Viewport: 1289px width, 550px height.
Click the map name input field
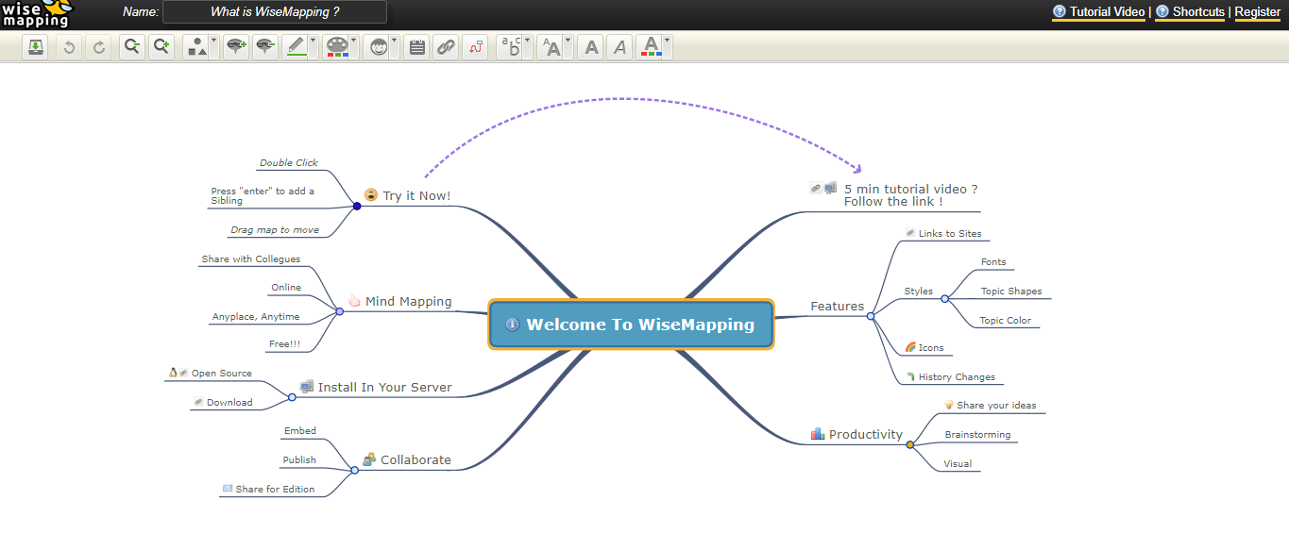274,11
